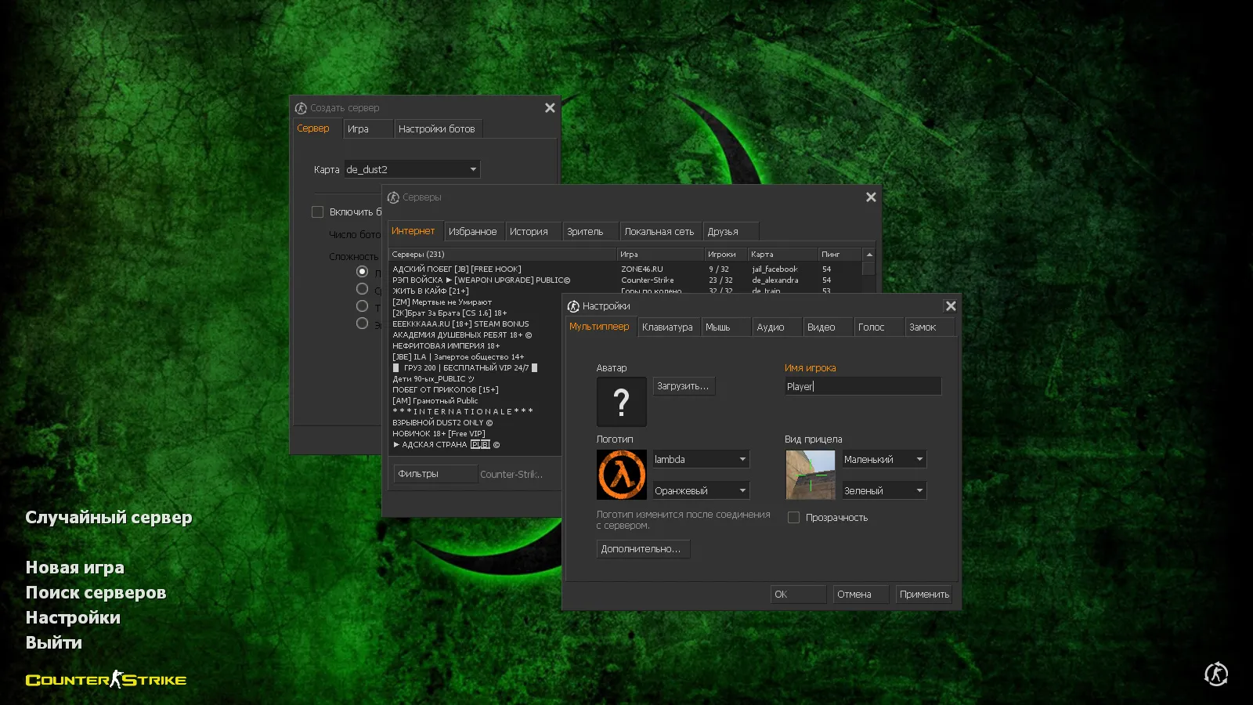This screenshot has height=705, width=1253.
Task: Click the Имя игрока text field
Action: pyautogui.click(x=862, y=386)
